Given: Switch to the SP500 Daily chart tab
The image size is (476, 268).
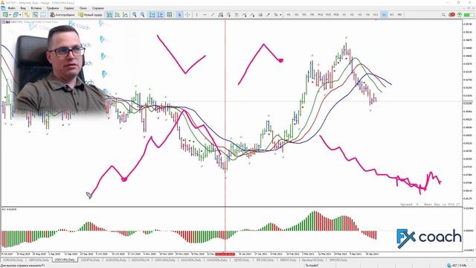Looking at the screenshot, I should click(x=241, y=260).
